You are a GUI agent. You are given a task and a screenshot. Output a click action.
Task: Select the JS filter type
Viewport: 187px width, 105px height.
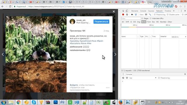pos(131,22)
